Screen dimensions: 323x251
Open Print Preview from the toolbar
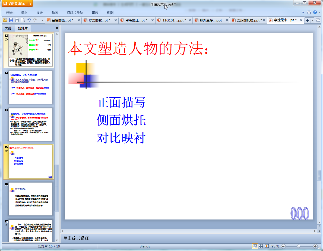coord(23,20)
